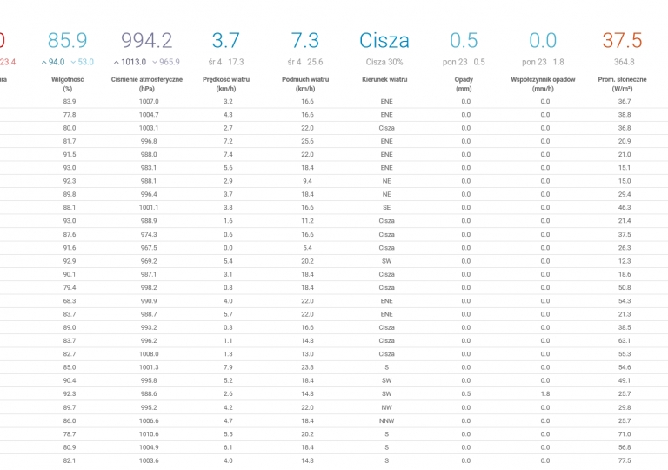Click the large 7.3 wind gust summary
668x470 pixels.
click(x=305, y=40)
